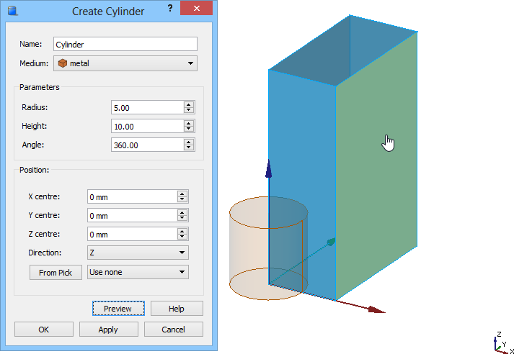The image size is (514, 354).
Task: Decrease Height with the down spinner arrow
Action: click(188, 130)
